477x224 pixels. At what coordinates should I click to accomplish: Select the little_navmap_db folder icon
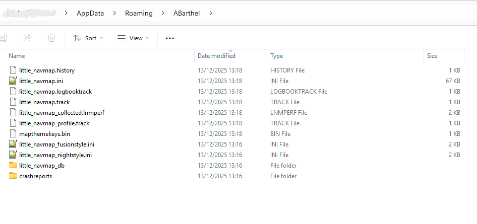pyautogui.click(x=13, y=166)
